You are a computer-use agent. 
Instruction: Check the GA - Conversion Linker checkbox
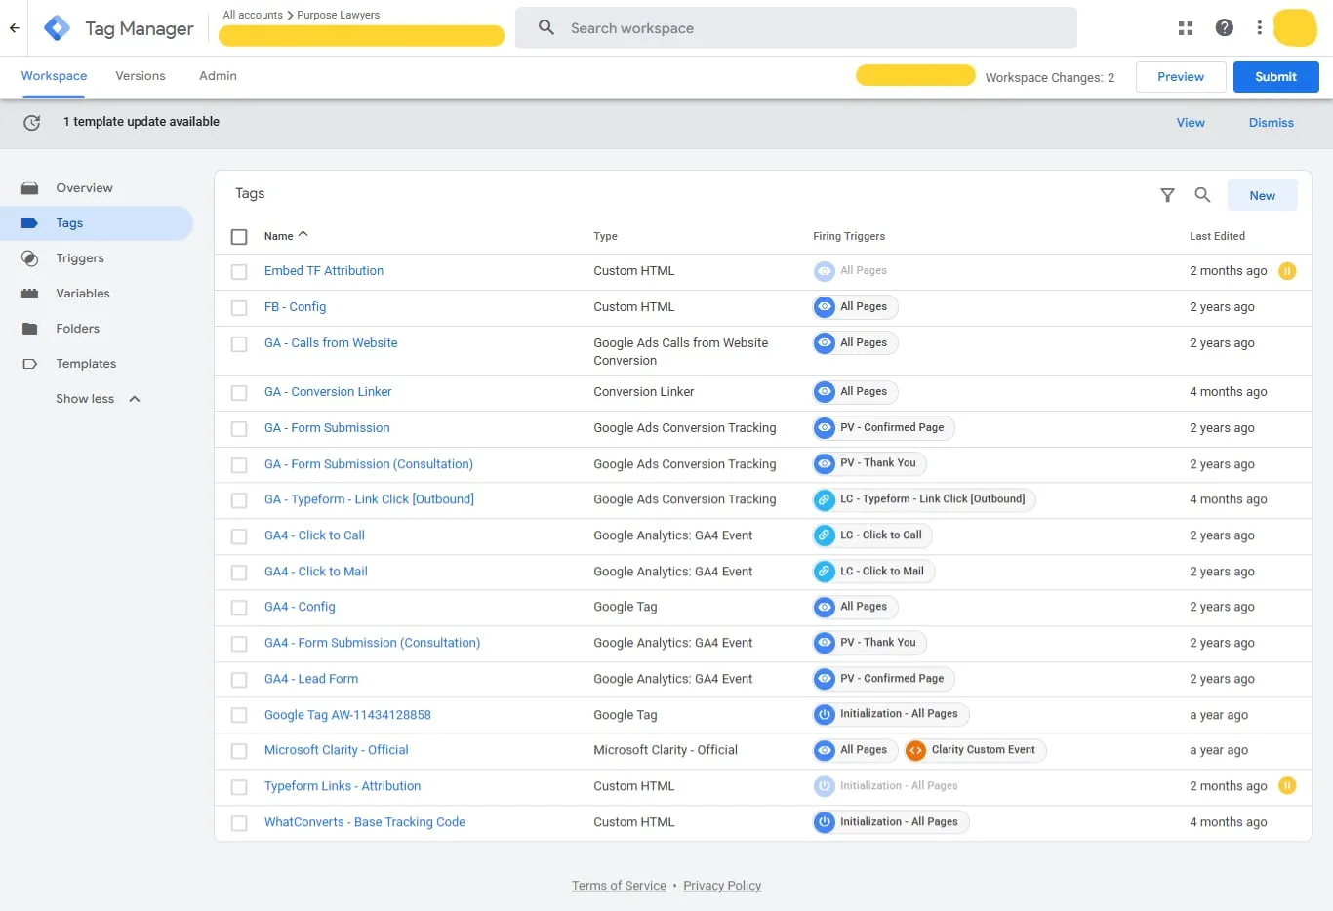pyautogui.click(x=239, y=393)
